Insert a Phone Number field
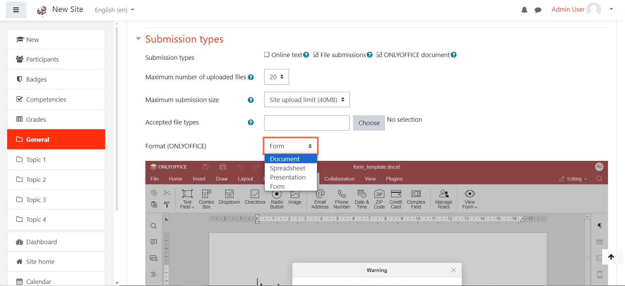This screenshot has height=286, width=625. pos(341,199)
